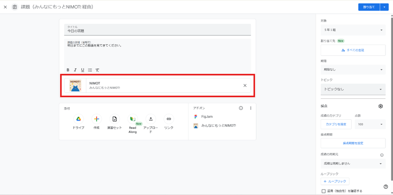This screenshot has width=393, height=195.
Task: Add a link using the リンク icon
Action: pos(168,119)
